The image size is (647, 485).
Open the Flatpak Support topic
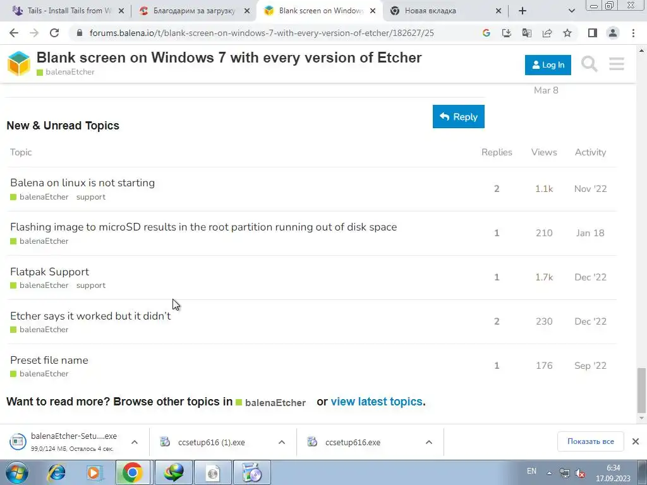(x=49, y=272)
